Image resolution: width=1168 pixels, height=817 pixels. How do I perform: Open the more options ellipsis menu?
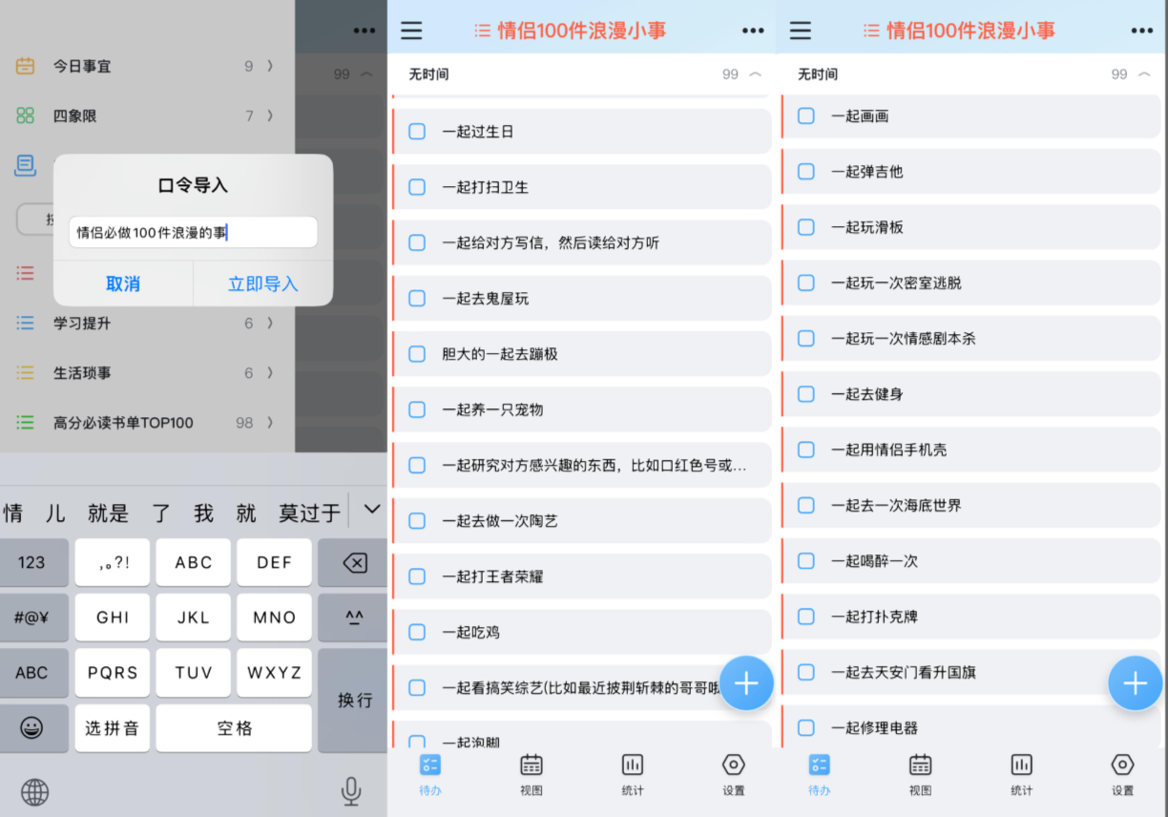tap(753, 30)
